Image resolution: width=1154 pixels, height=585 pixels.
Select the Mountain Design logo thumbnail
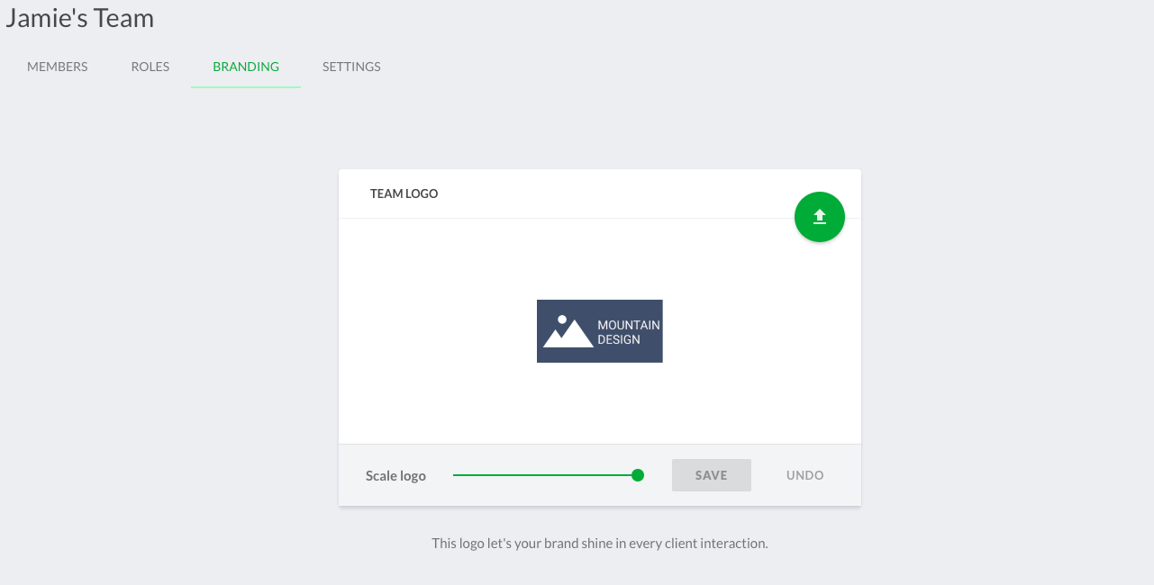click(x=600, y=331)
